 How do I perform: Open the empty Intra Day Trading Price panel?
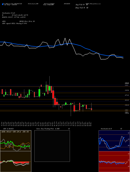pos(52,146)
